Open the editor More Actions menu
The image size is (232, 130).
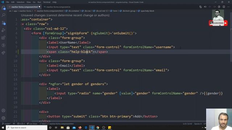click(x=228, y=7)
